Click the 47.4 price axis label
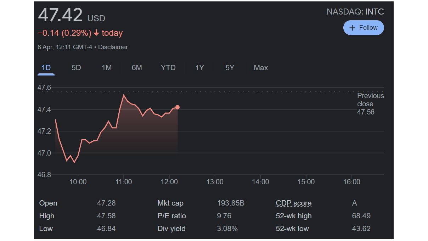Viewport: 428px width, 241px height. 44,110
